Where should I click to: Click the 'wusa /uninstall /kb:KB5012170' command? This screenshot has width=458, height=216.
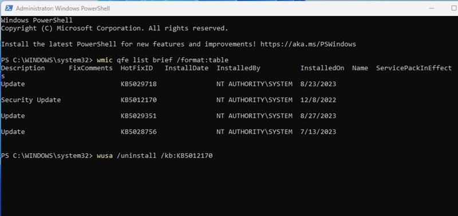coord(155,155)
